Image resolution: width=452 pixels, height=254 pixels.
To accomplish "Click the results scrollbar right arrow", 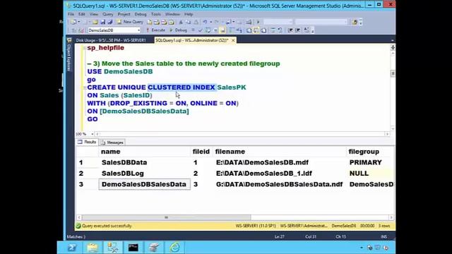I will pos(391,217).
